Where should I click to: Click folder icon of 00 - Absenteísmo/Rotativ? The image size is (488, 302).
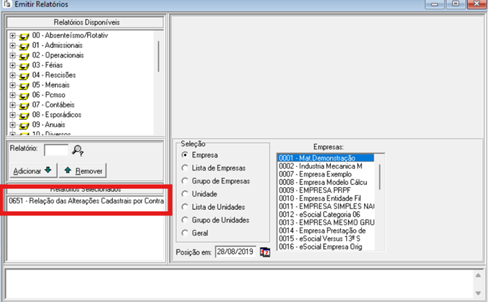pyautogui.click(x=24, y=35)
